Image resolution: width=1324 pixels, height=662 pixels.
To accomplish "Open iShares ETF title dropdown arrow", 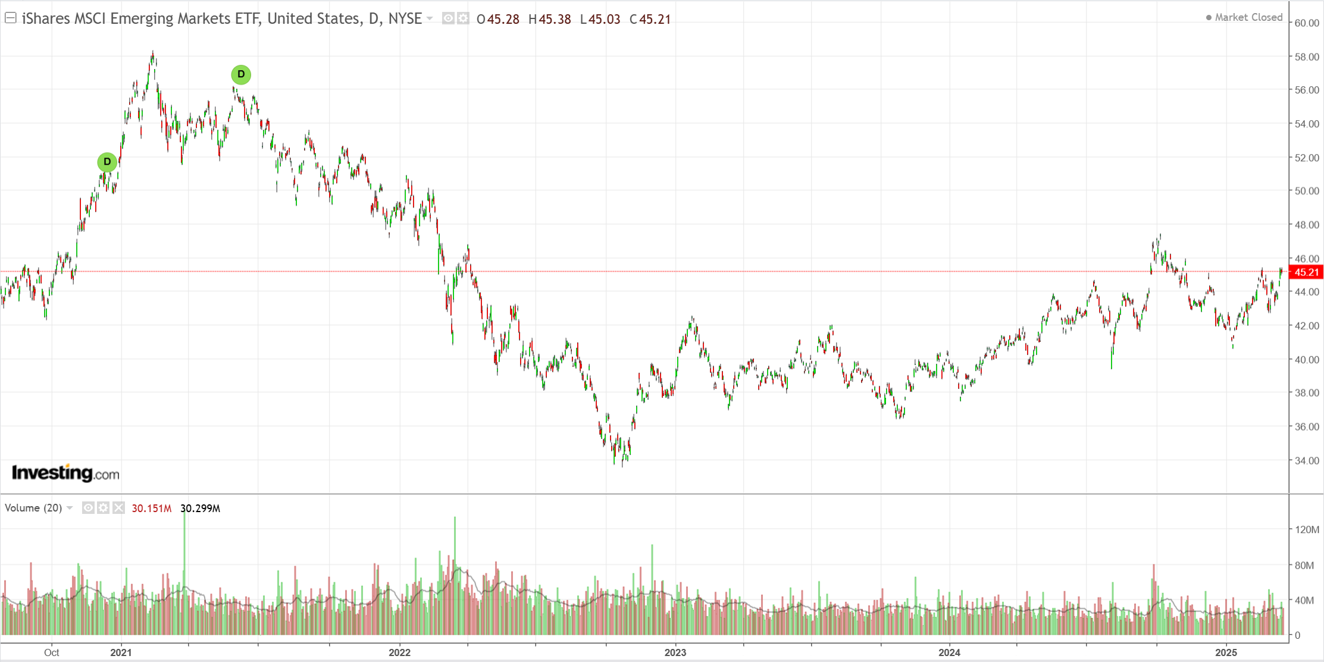I will pyautogui.click(x=430, y=18).
